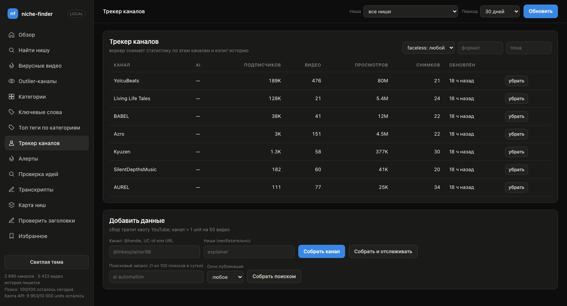The height and width of the screenshot is (306, 567).
Task: Click the SilentDepthsMusic channel name
Action: 135,170
